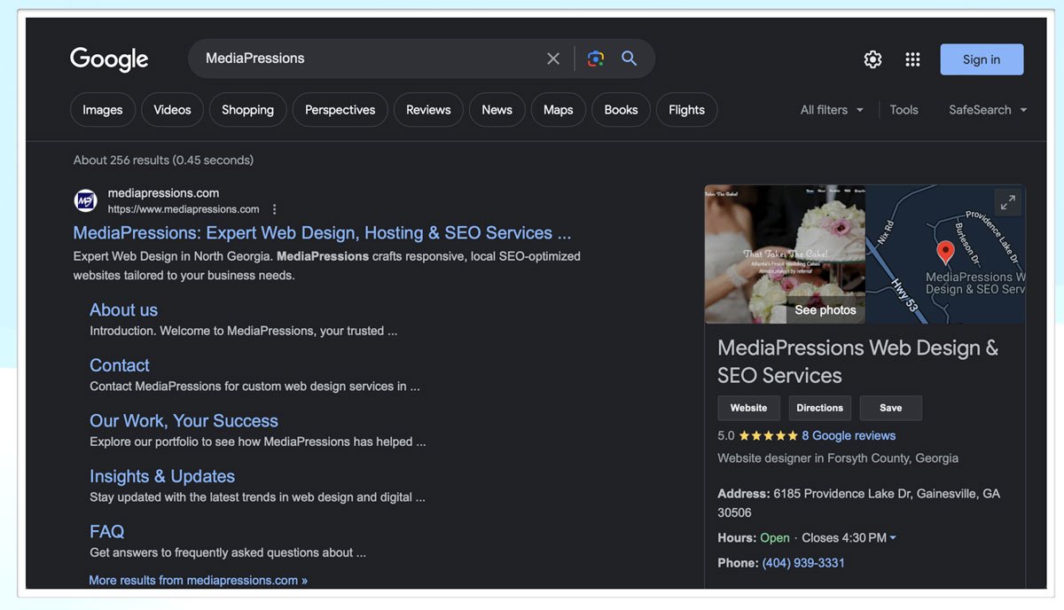Switch to the Reviews filter
This screenshot has height=610, width=1064.
point(428,110)
